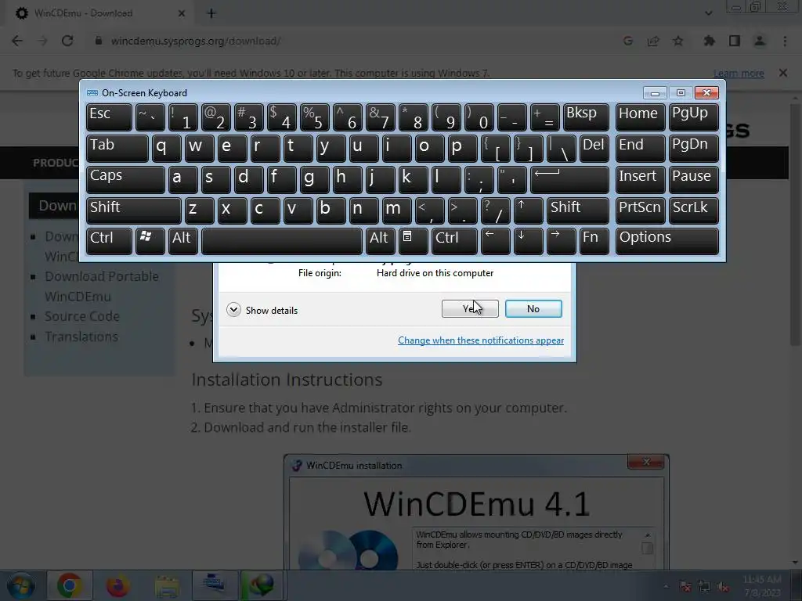Bookmark this page star icon

click(x=678, y=41)
